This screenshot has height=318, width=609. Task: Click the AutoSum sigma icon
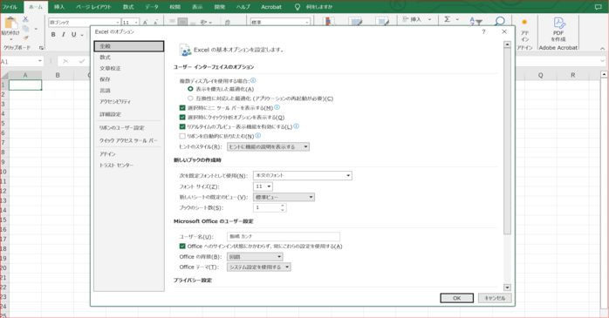click(448, 19)
